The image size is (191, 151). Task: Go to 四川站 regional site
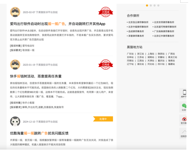click(x=161, y=64)
